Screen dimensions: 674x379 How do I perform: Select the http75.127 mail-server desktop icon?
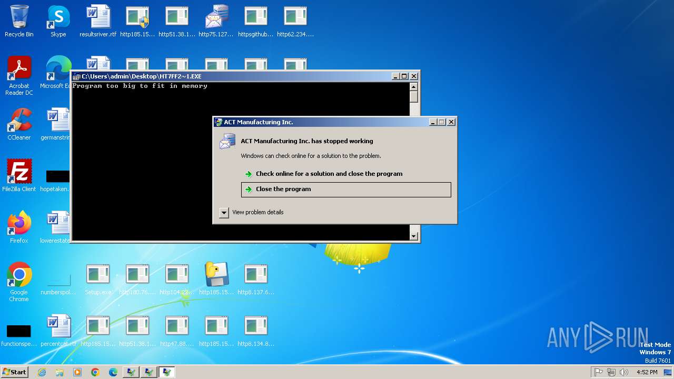coord(216,21)
